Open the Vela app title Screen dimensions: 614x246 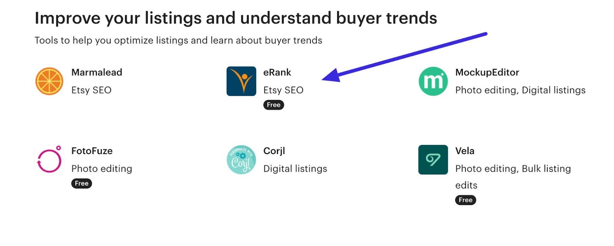tap(465, 151)
